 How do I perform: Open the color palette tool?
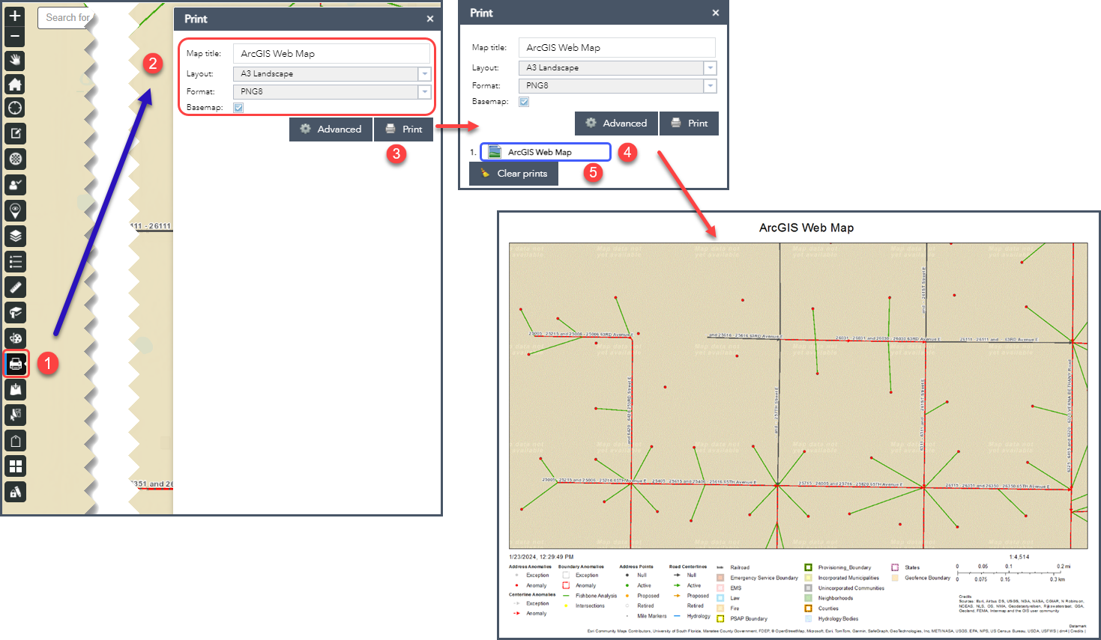pyautogui.click(x=15, y=338)
